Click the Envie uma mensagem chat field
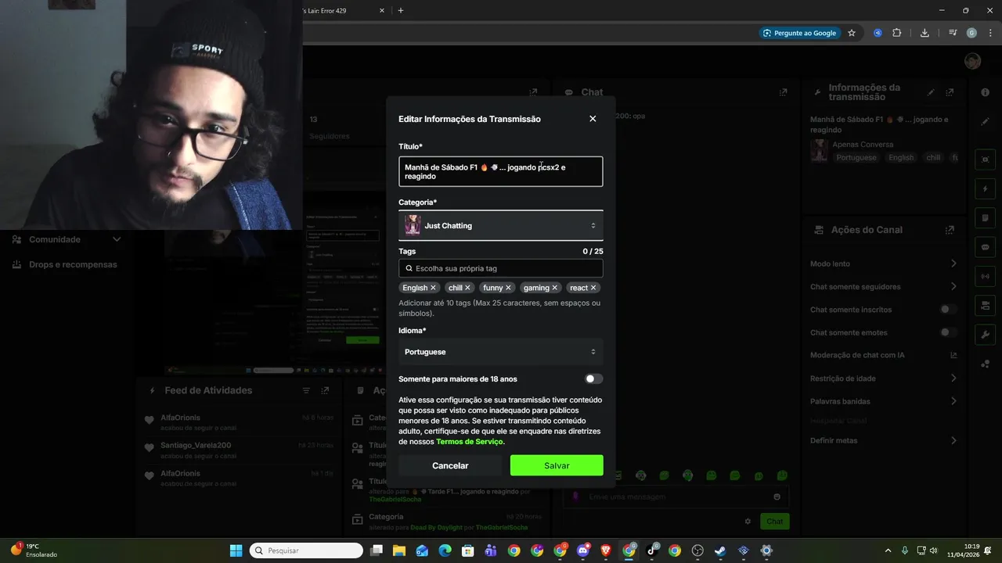Image resolution: width=1002 pixels, height=563 pixels. click(676, 497)
